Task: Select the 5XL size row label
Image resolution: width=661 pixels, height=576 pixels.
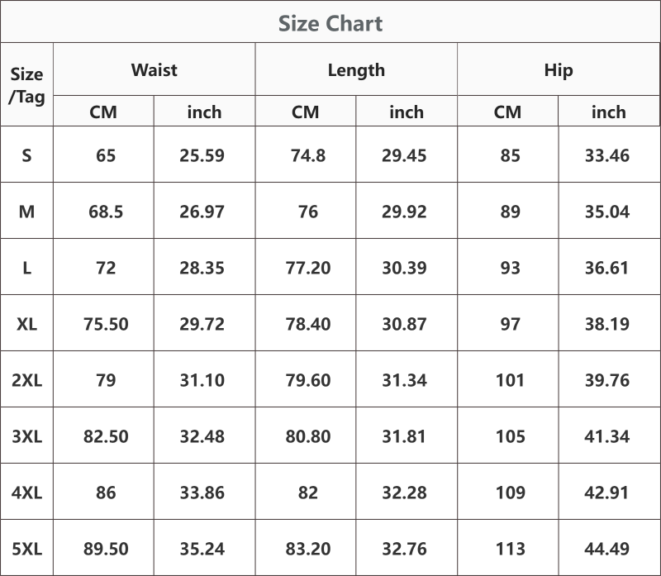Action: pos(26,549)
